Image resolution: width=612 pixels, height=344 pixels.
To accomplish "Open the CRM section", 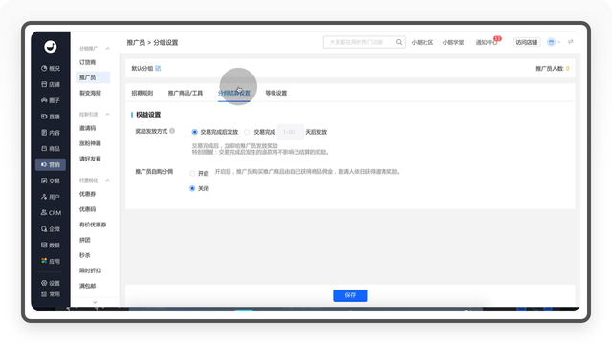I will (51, 212).
